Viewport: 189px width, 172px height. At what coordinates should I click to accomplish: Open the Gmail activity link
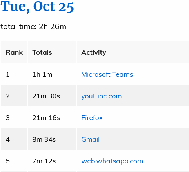click(91, 139)
